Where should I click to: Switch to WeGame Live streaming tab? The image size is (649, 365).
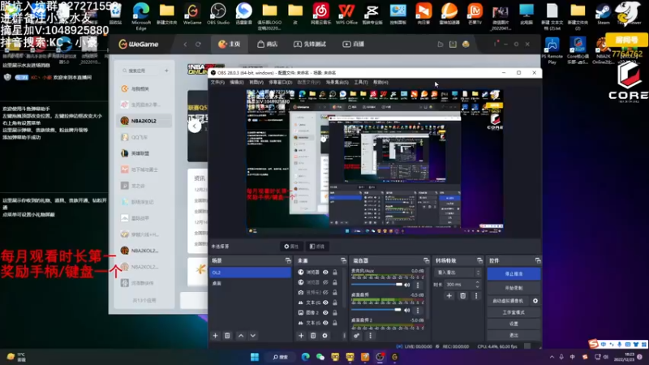click(353, 45)
